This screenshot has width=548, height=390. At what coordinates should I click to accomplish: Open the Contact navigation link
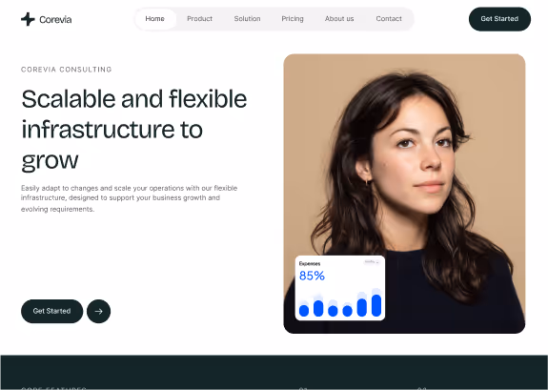tap(389, 19)
